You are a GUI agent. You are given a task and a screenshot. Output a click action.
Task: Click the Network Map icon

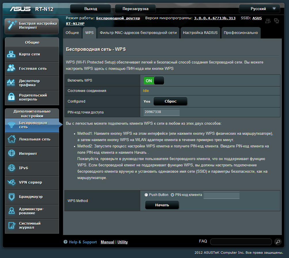pyautogui.click(x=11, y=54)
